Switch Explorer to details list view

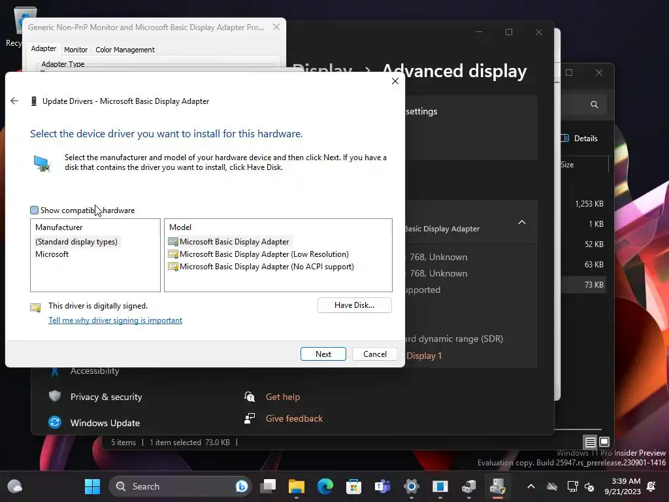(x=590, y=442)
